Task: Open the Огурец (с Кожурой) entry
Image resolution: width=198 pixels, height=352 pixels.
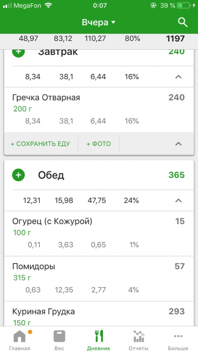Action: coord(52,222)
